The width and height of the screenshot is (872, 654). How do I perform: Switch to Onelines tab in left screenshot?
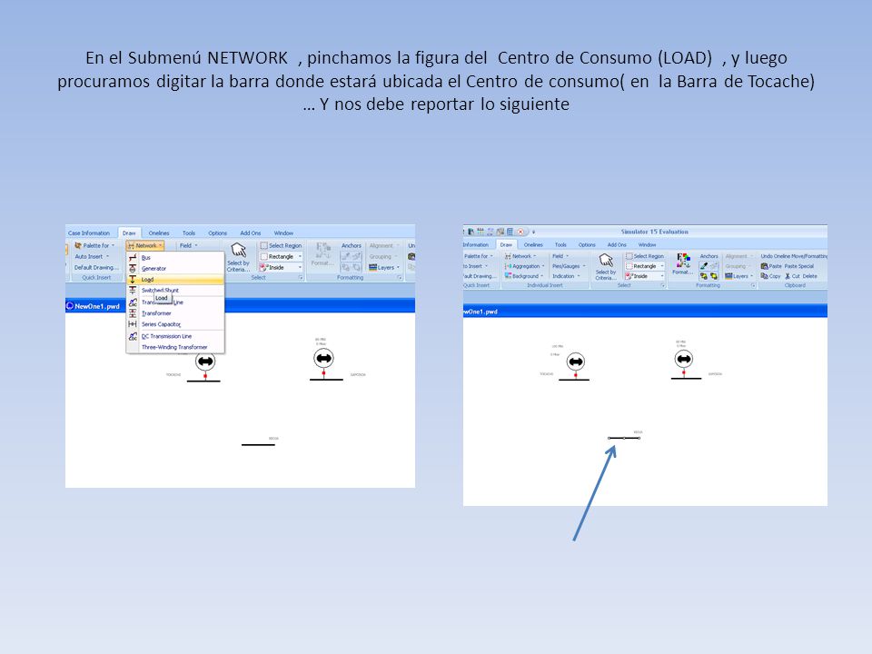coord(158,233)
